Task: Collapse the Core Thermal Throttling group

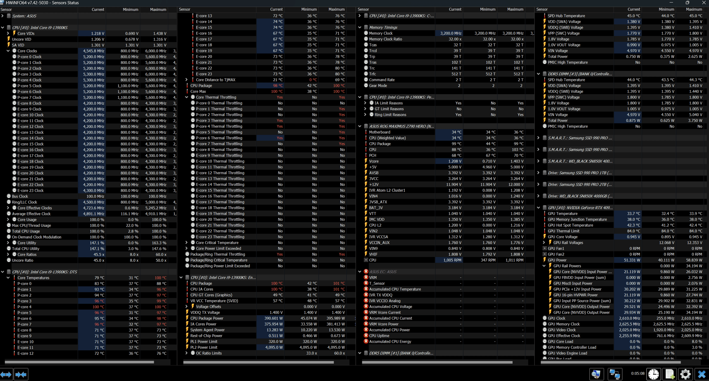Action: tap(187, 97)
